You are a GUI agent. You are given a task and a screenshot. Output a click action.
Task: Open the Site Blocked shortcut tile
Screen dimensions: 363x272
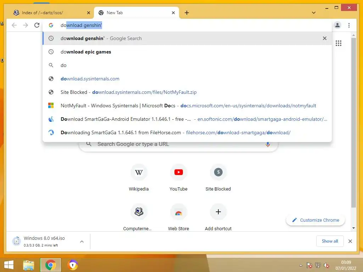tap(218, 177)
